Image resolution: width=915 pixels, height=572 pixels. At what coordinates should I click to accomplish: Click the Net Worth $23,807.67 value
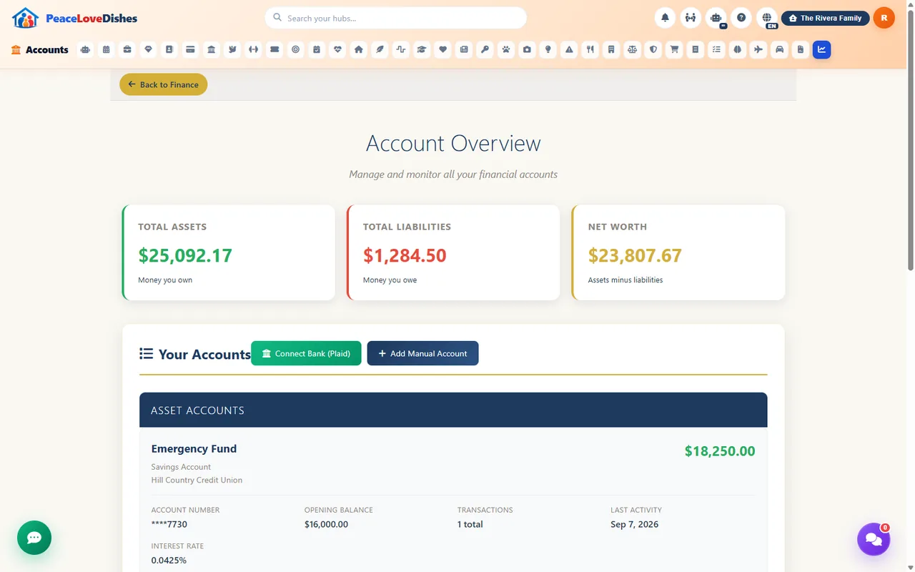[x=635, y=255]
